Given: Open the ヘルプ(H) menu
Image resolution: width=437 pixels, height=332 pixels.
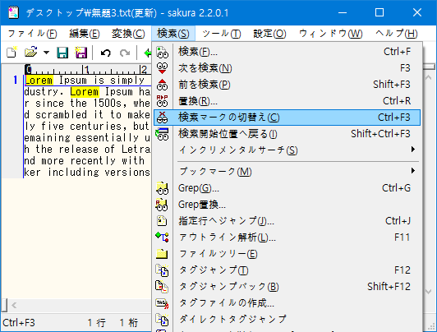Looking at the screenshot, I should tap(396, 34).
